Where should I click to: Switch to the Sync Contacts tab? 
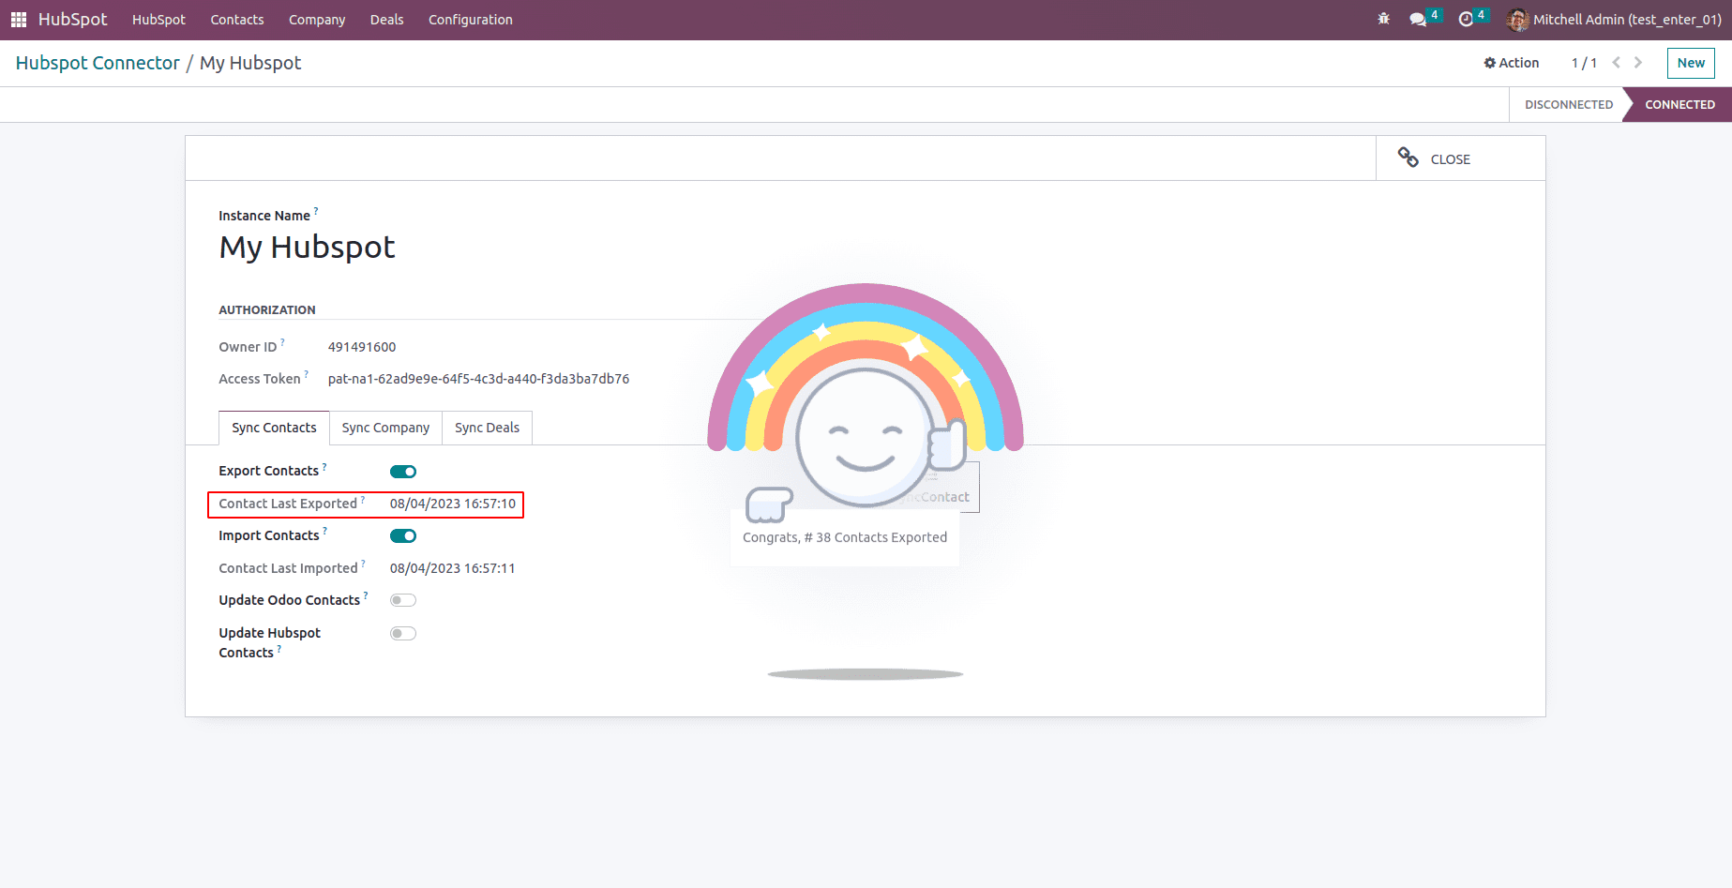point(274,428)
